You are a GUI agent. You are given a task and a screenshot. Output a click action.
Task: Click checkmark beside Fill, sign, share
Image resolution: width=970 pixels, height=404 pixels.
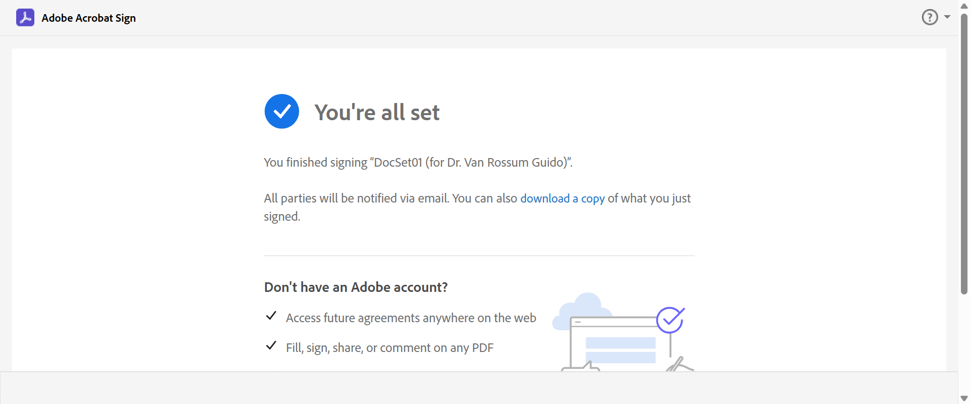(271, 346)
